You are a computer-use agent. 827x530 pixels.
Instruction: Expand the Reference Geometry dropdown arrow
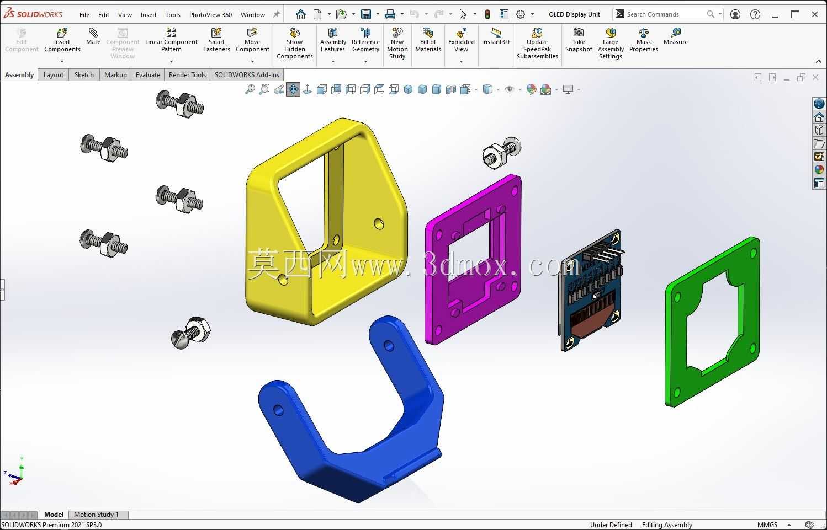pos(365,61)
